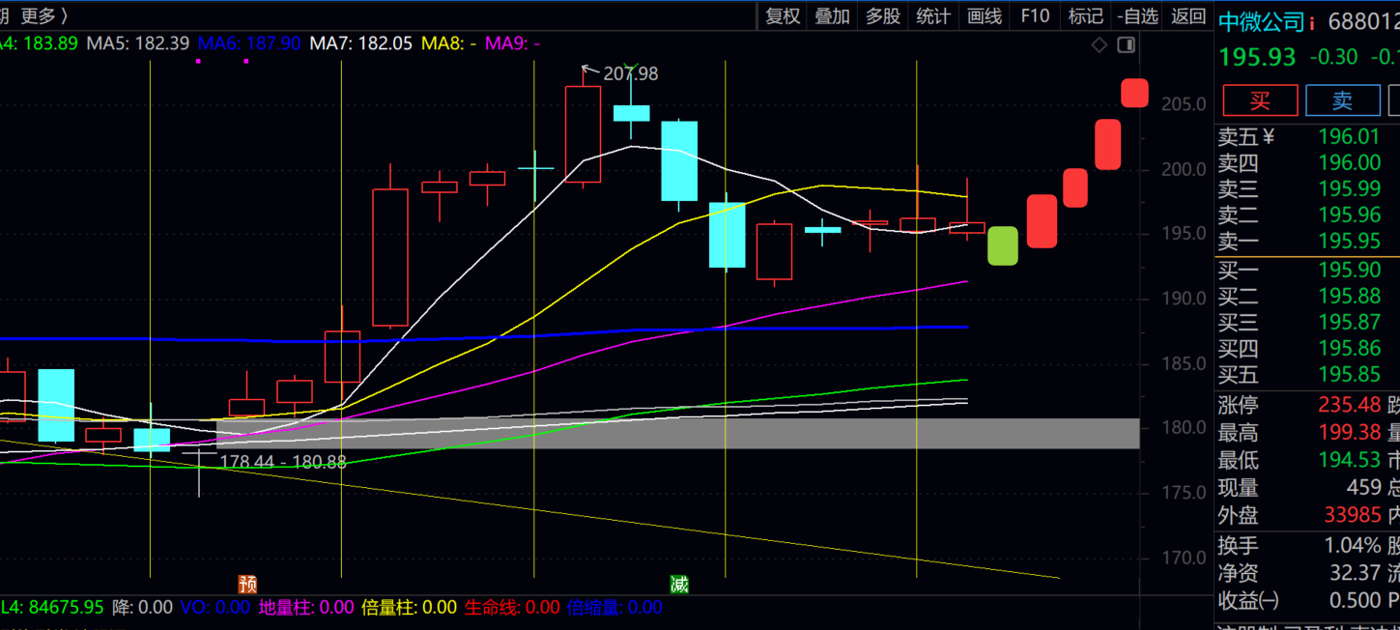Viewport: 1400px width, 630px height.
Task: Open the 画线 drawing tools
Action: [x=985, y=15]
